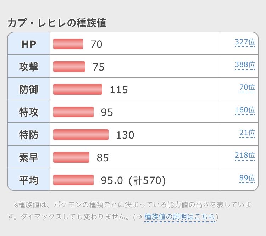
Task: Select the 攻撃 row header cell
Action: [x=29, y=67]
